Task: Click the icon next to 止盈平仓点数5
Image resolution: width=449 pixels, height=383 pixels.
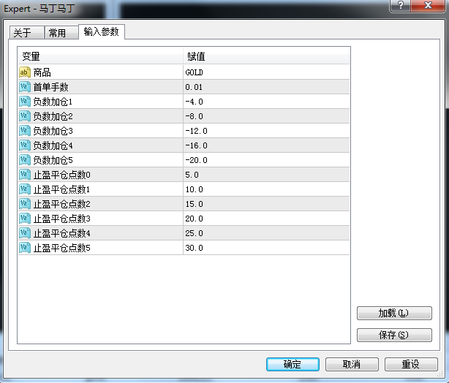Action: pos(25,248)
